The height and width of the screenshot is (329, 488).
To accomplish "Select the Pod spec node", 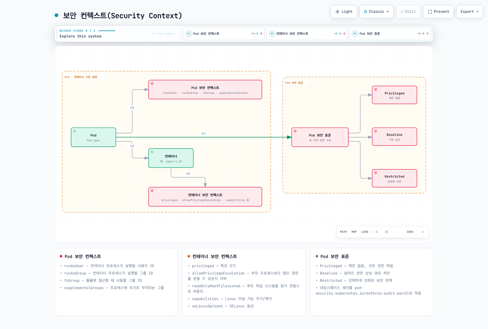I will click(93, 137).
